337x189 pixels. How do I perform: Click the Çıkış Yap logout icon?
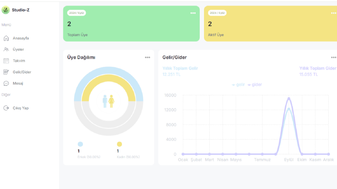tap(6, 108)
